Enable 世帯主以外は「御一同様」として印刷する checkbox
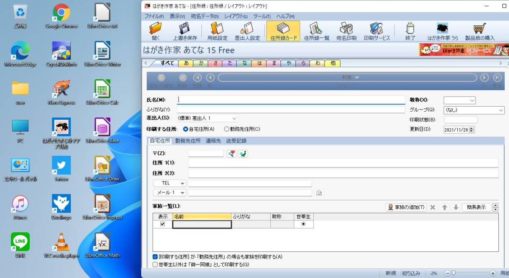This screenshot has width=509, height=278. point(155,265)
